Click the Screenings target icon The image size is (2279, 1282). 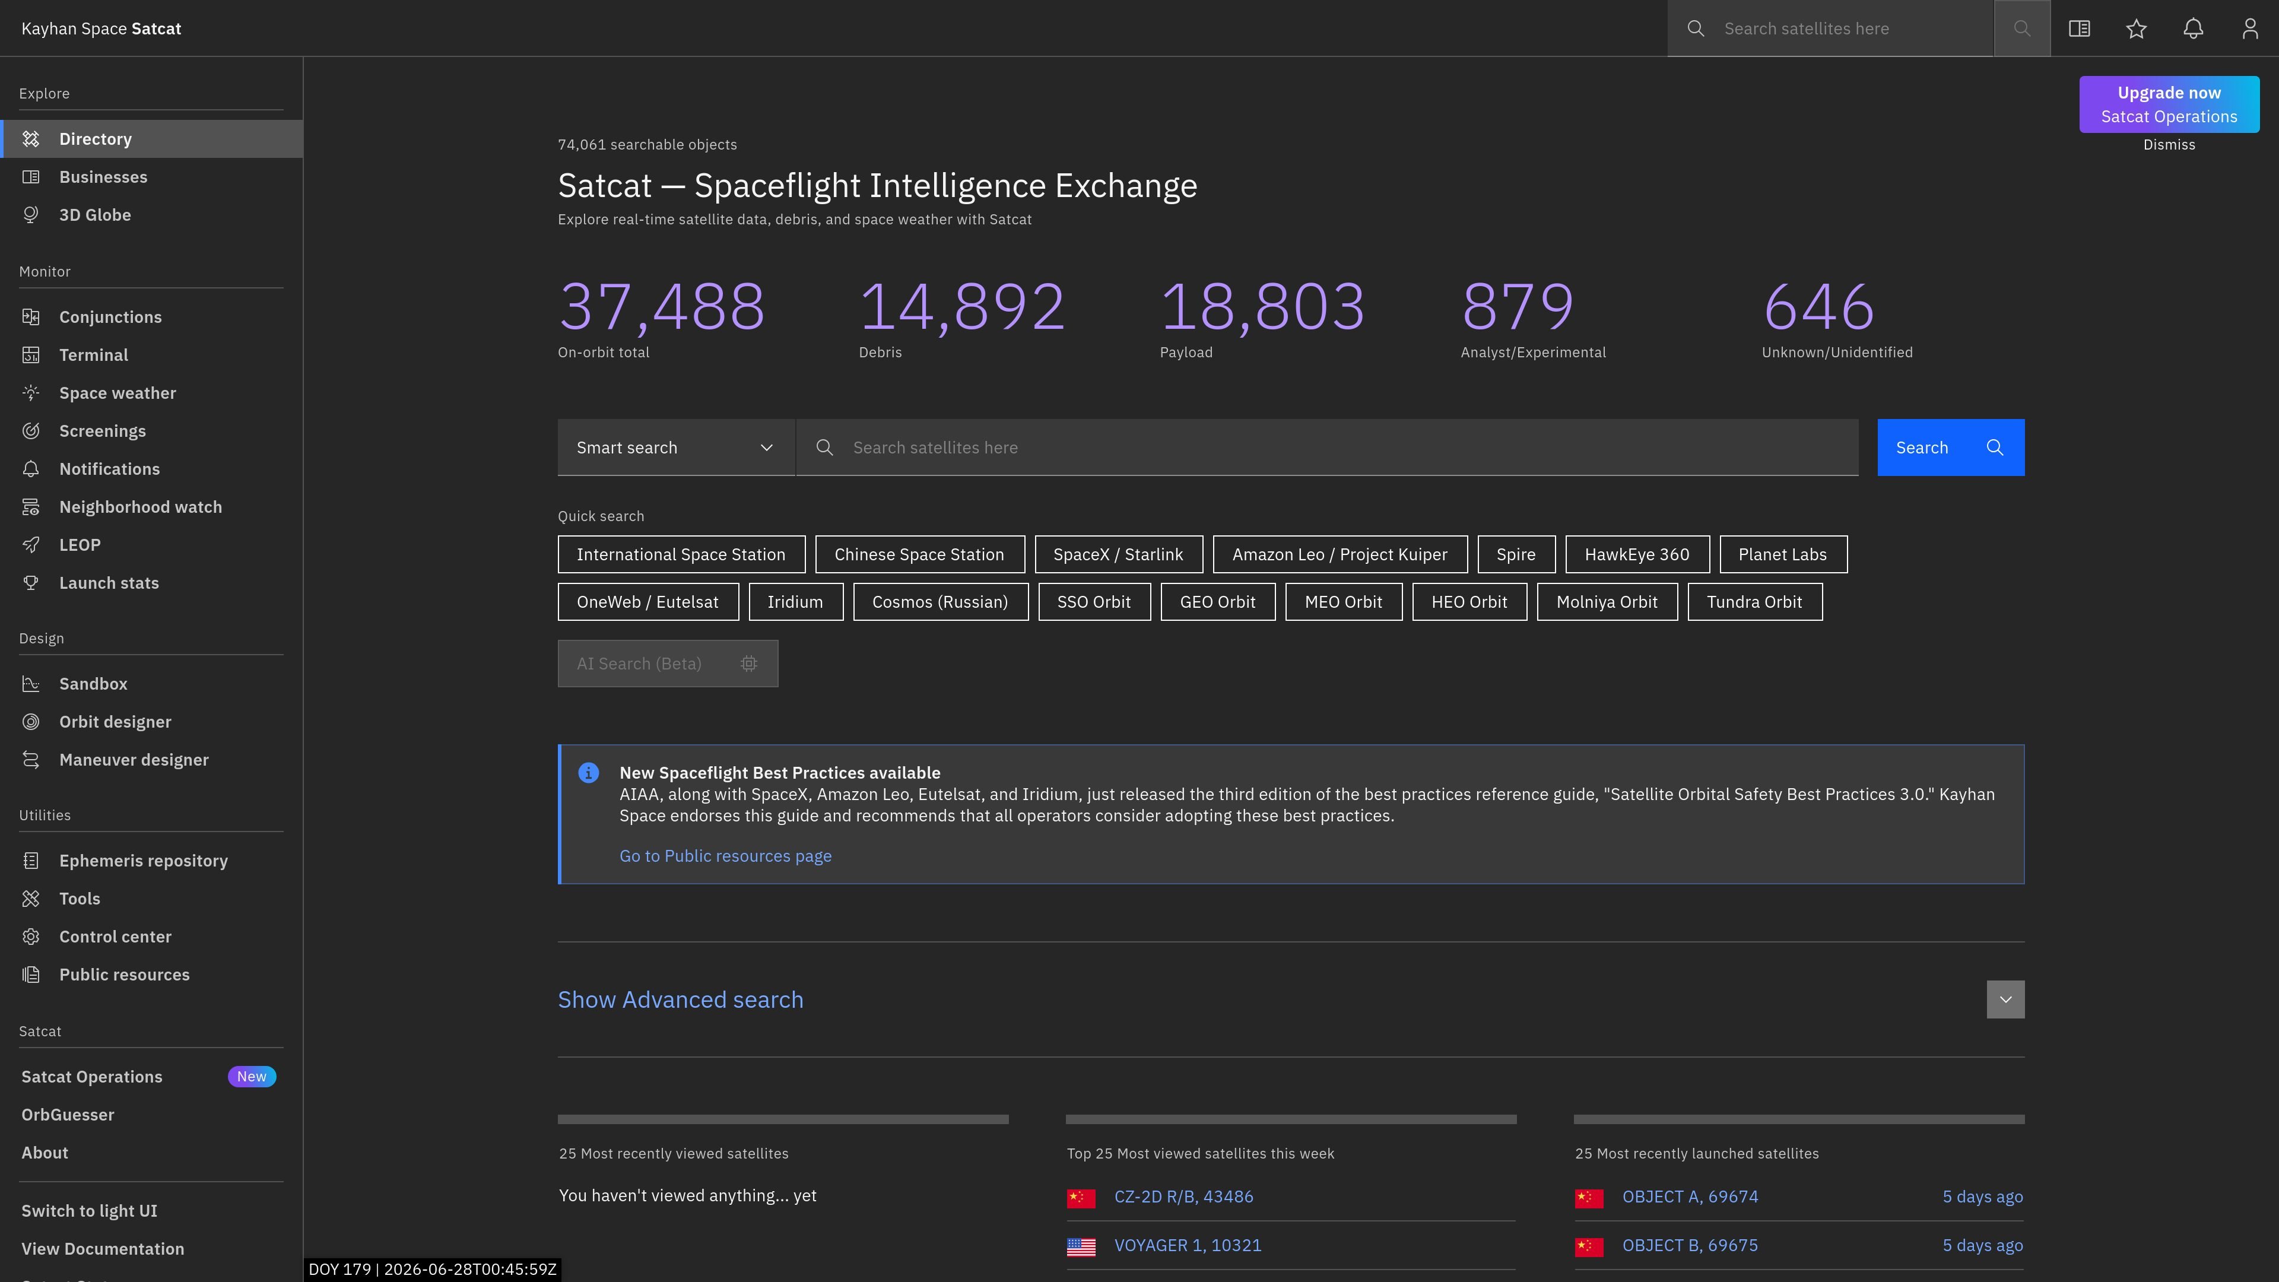tap(31, 431)
